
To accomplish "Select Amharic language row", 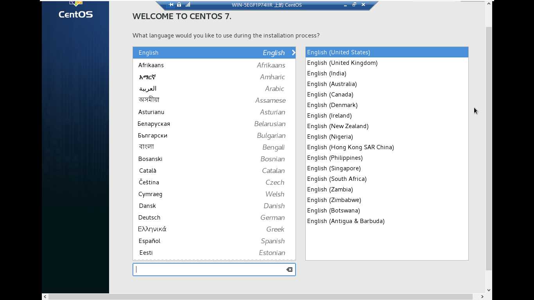I will click(214, 77).
